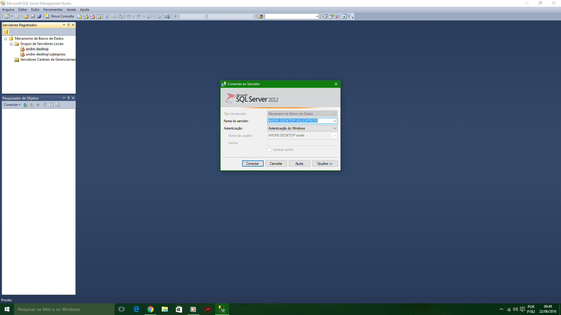Click the Paste toolbar icon
The height and width of the screenshot is (315, 561).
click(x=120, y=16)
